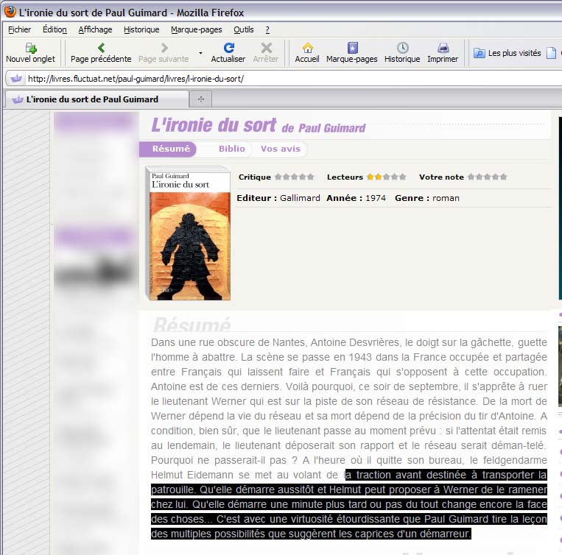Click the Genre : roman text

click(427, 198)
